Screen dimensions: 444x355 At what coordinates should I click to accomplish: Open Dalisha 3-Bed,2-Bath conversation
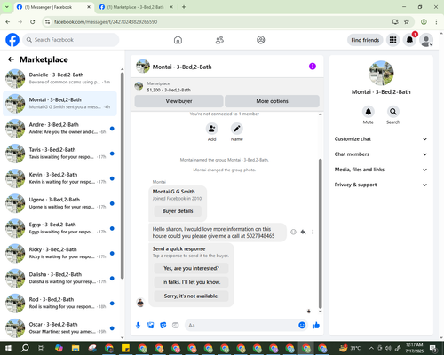pos(59,278)
